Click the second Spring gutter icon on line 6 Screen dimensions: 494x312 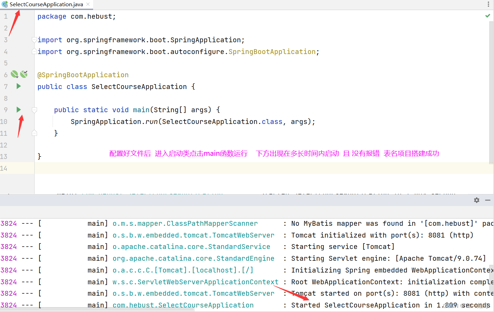24,74
